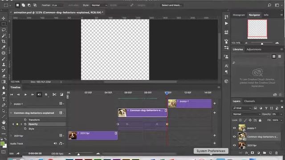
Task: Open the 3D panel cube icon
Action: pos(226,81)
